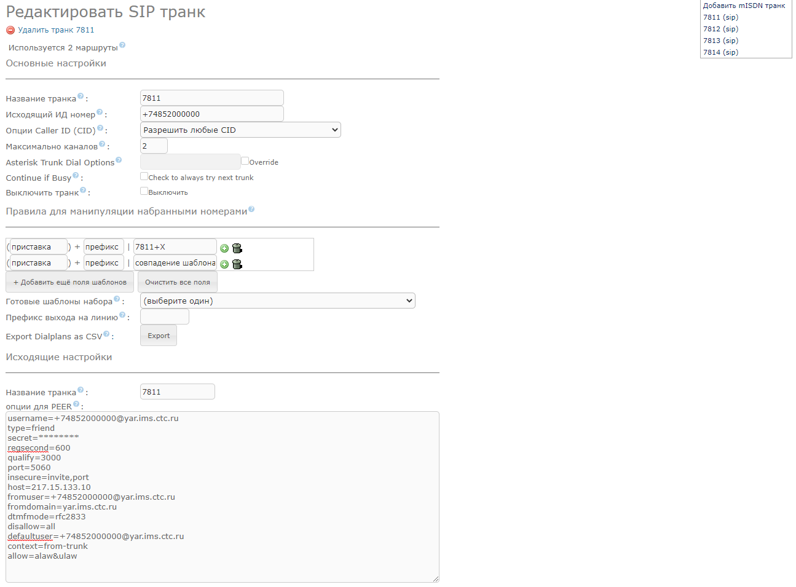Open the 7812 (sip) trunk from list
Image resolution: width=796 pixels, height=587 pixels.
coord(720,29)
